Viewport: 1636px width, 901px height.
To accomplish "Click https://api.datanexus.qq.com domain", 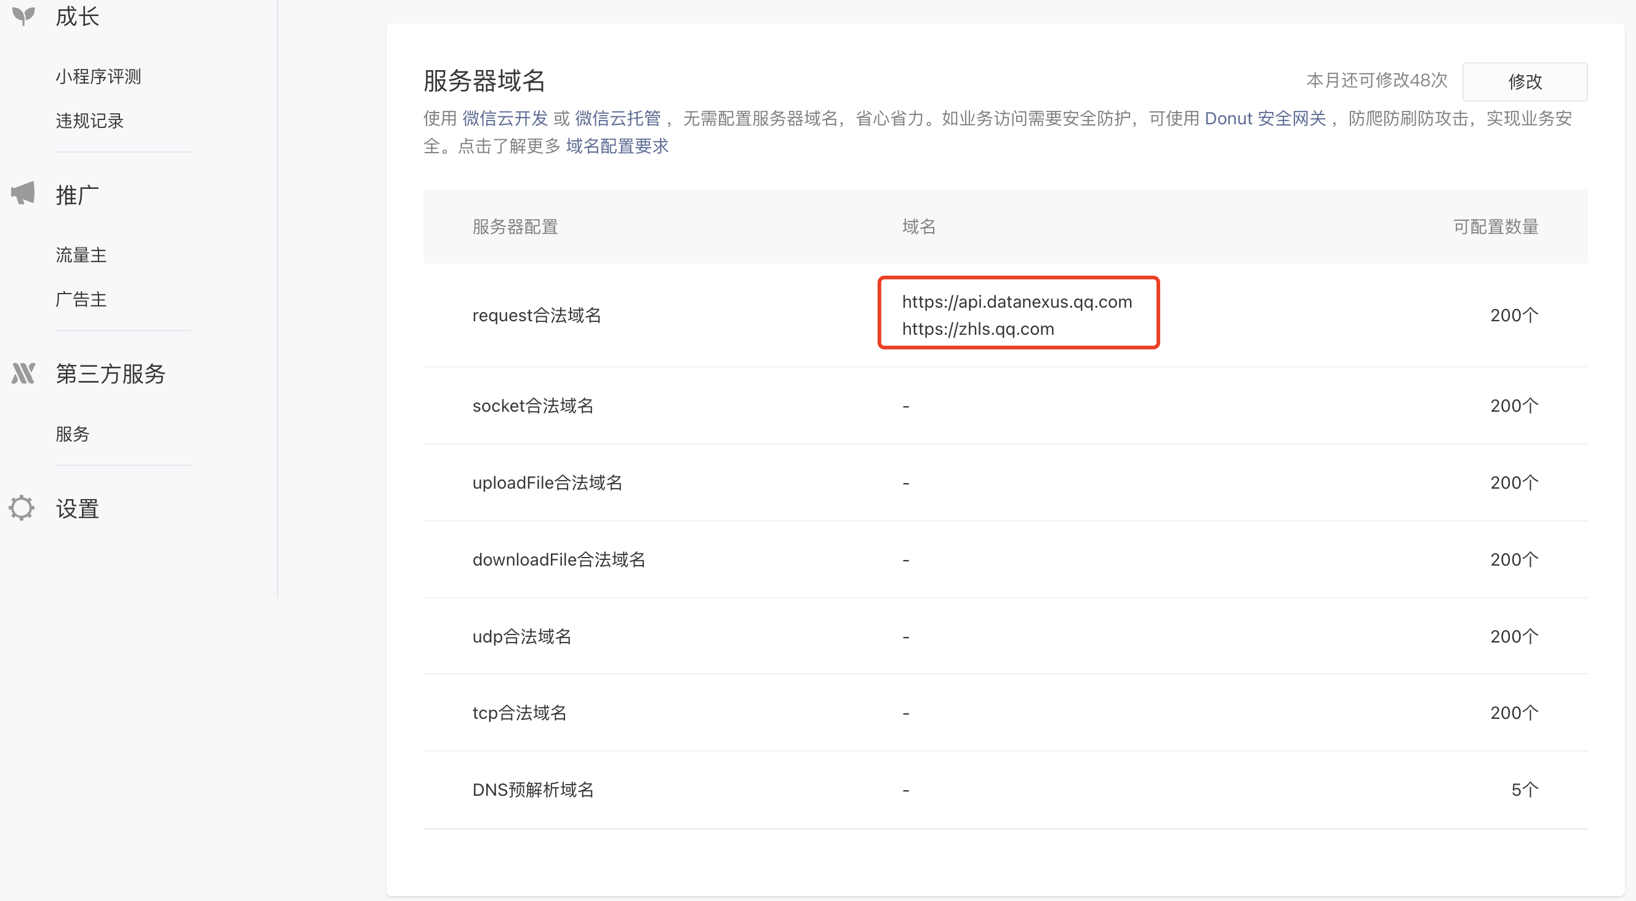I will (1017, 302).
